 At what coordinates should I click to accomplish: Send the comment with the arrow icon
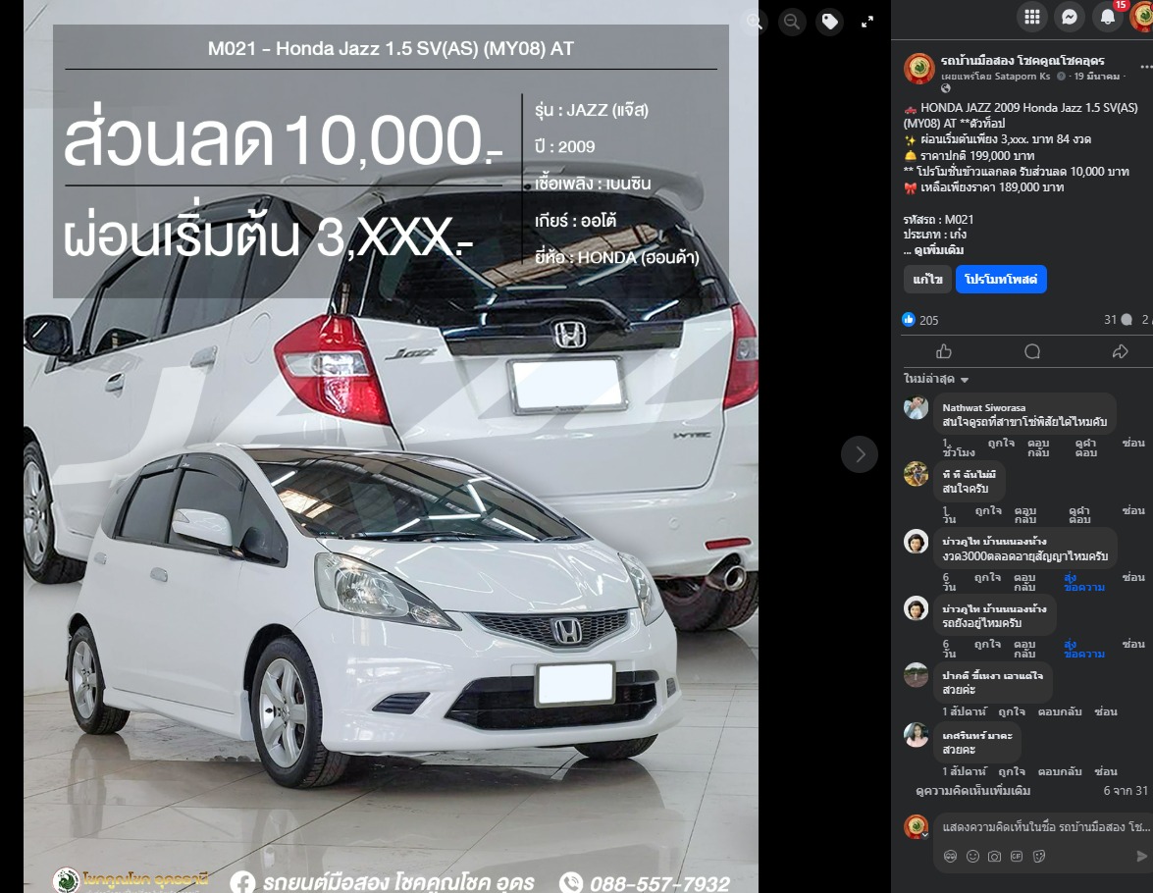tap(1141, 857)
